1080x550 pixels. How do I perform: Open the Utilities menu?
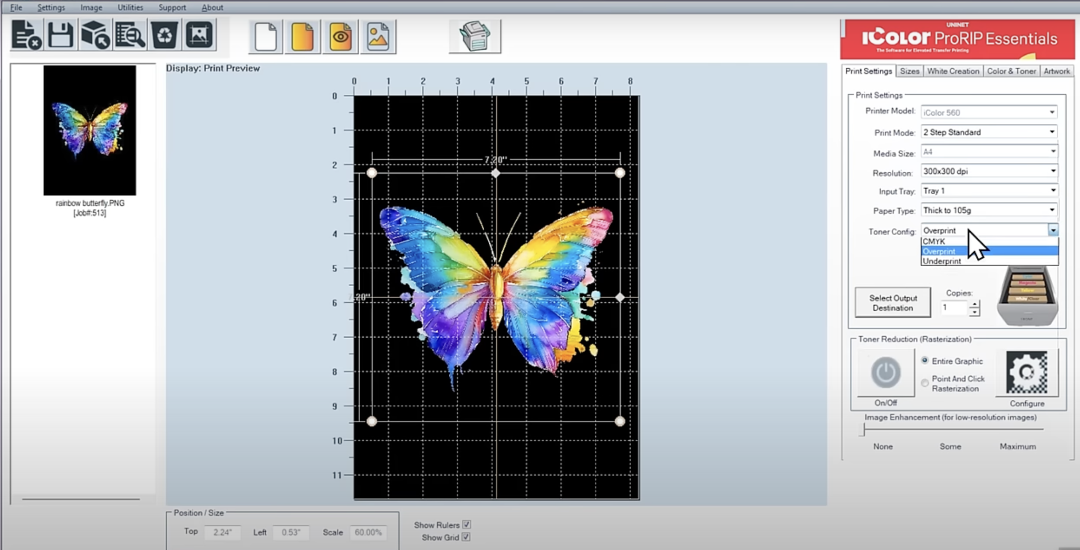pyautogui.click(x=130, y=7)
